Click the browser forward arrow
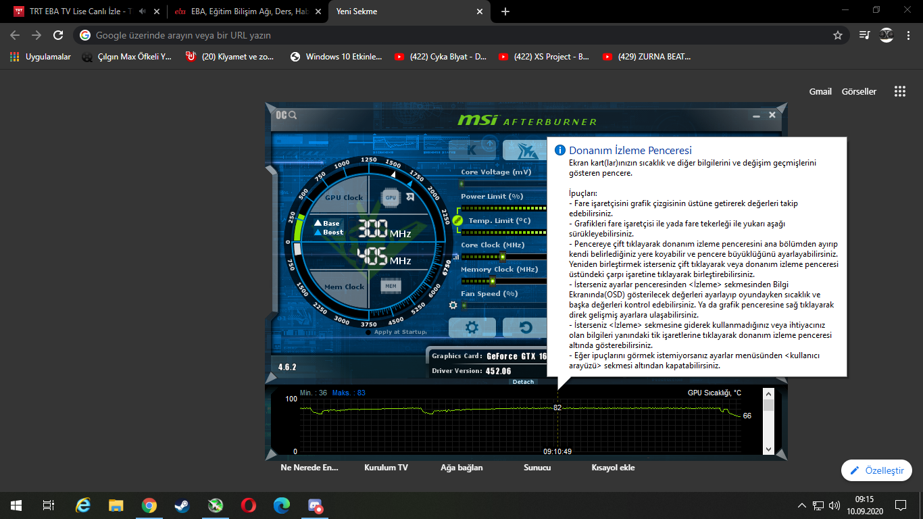Image resolution: width=923 pixels, height=519 pixels. tap(36, 35)
